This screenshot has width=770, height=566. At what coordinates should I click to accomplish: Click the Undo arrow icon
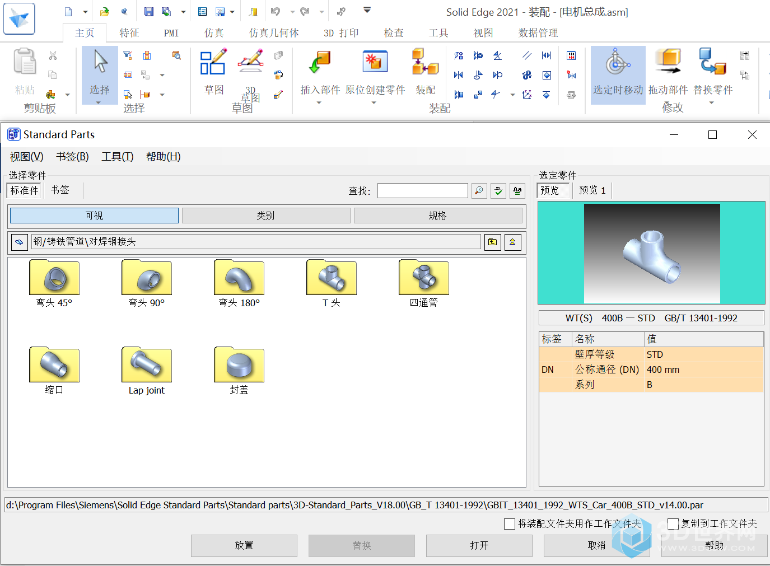[276, 12]
